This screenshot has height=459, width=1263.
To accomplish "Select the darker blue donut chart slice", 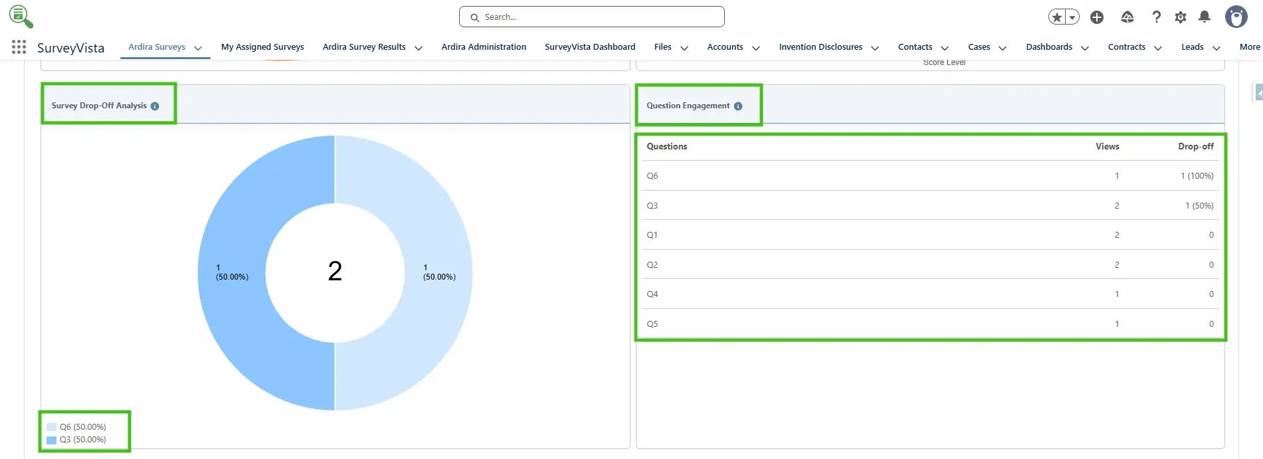I will tap(233, 272).
